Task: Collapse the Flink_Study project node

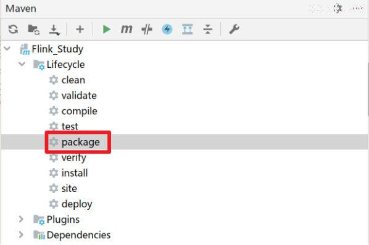Action: pyautogui.click(x=7, y=49)
